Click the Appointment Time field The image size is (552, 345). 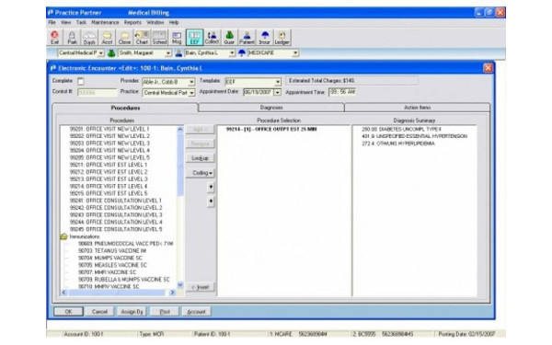(342, 92)
